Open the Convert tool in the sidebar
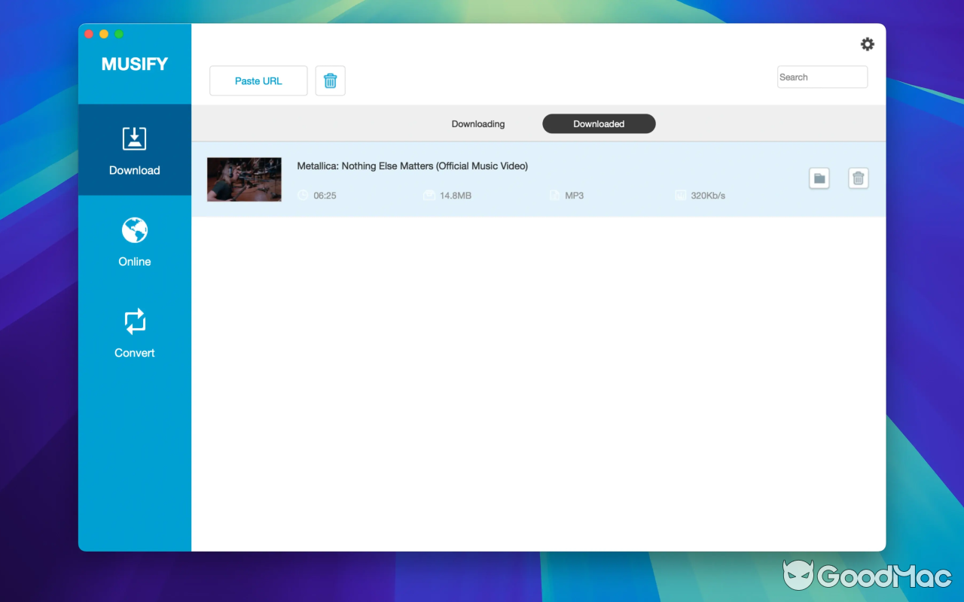Image resolution: width=964 pixels, height=602 pixels. (x=134, y=332)
